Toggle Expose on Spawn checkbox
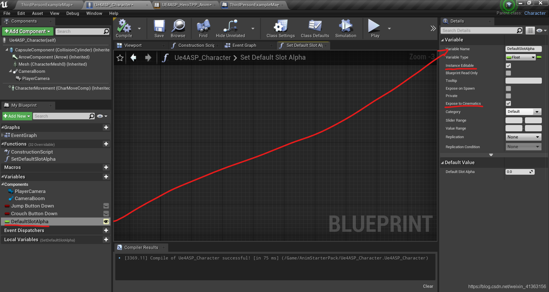Image resolution: width=549 pixels, height=292 pixels. pyautogui.click(x=508, y=88)
